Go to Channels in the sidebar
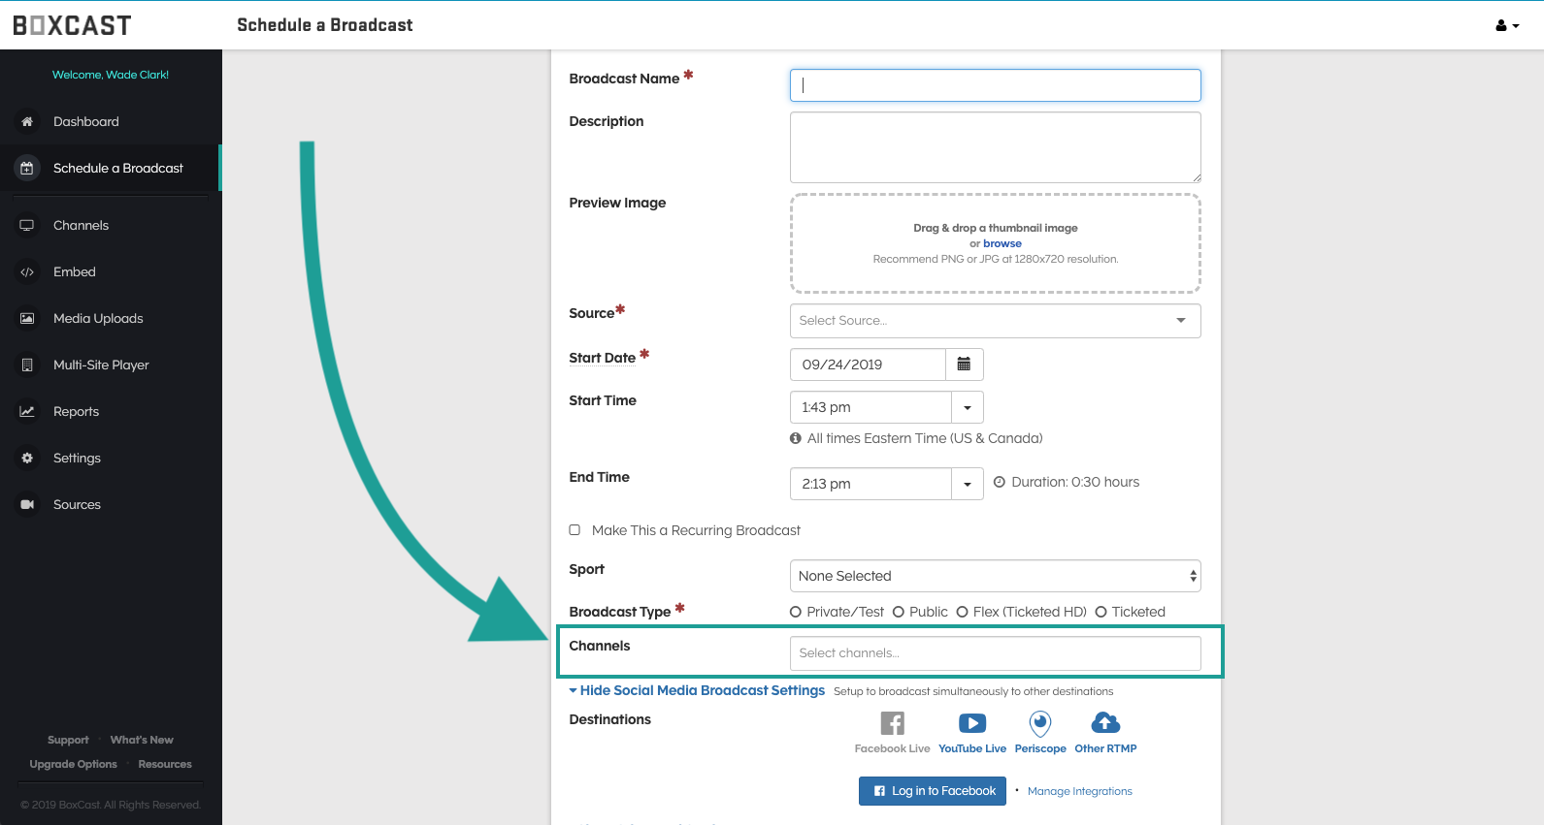Image resolution: width=1544 pixels, height=825 pixels. click(81, 226)
